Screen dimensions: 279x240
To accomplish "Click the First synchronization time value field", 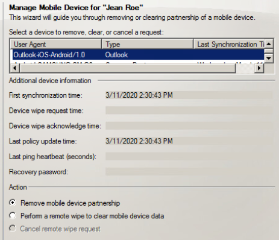I will [189, 95].
